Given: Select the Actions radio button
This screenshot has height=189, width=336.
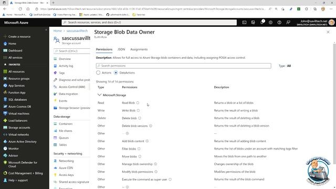Looking at the screenshot, I should point(98,72).
